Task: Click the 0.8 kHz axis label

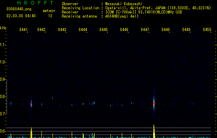Action: (x=2, y=97)
